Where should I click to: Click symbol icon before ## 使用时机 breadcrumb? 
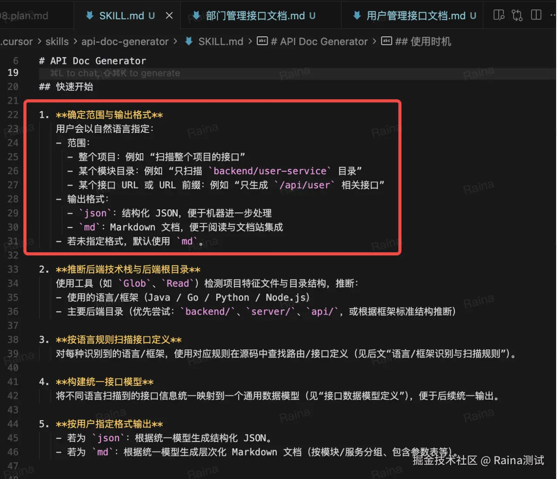[x=386, y=41]
